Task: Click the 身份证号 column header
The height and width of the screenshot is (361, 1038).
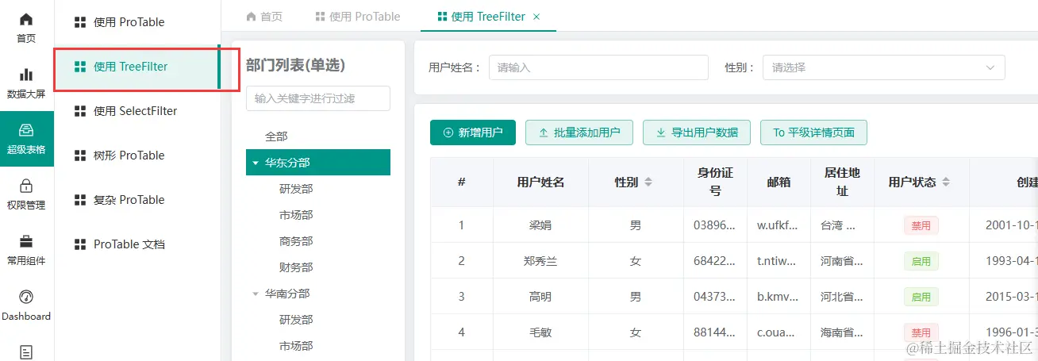Action: pyautogui.click(x=715, y=182)
